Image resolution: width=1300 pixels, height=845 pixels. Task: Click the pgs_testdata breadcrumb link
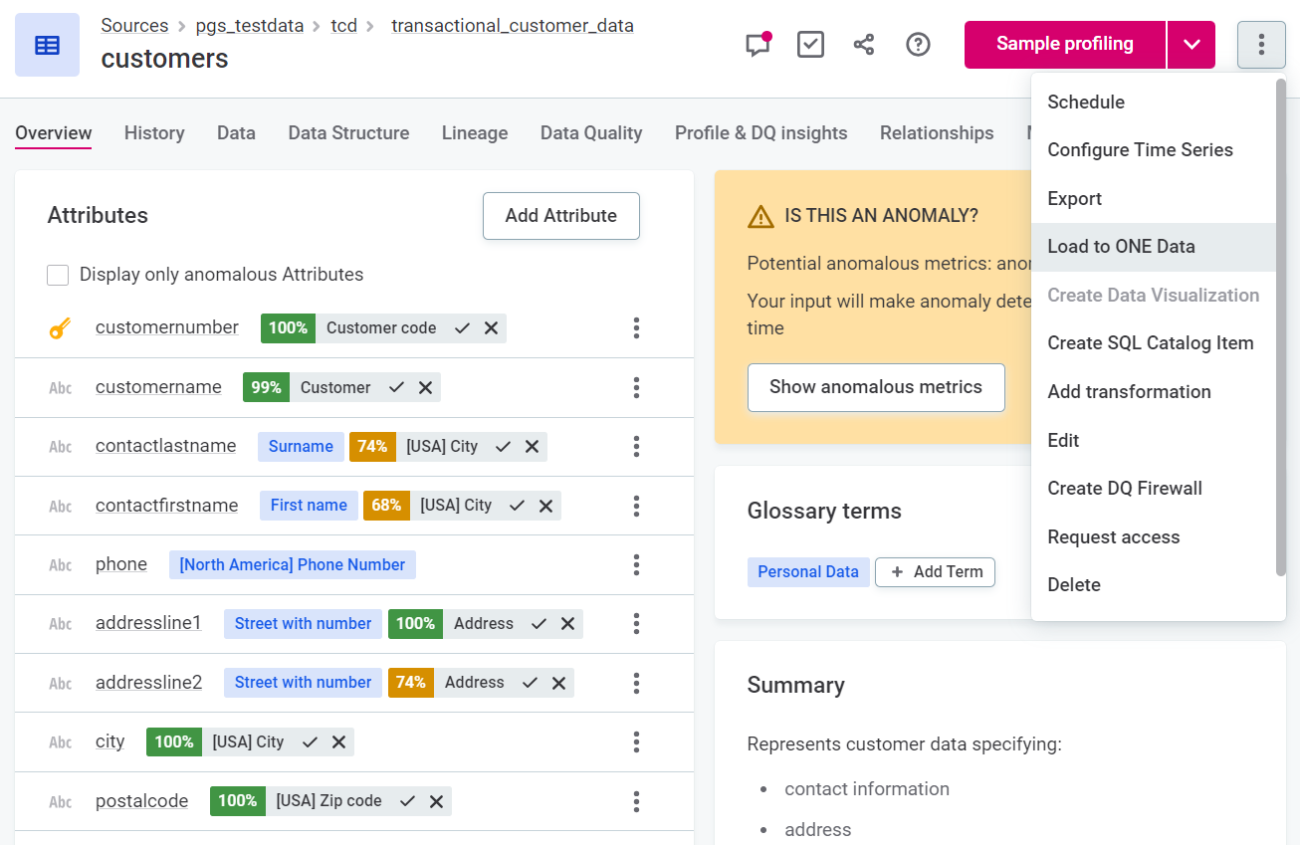pyautogui.click(x=250, y=26)
